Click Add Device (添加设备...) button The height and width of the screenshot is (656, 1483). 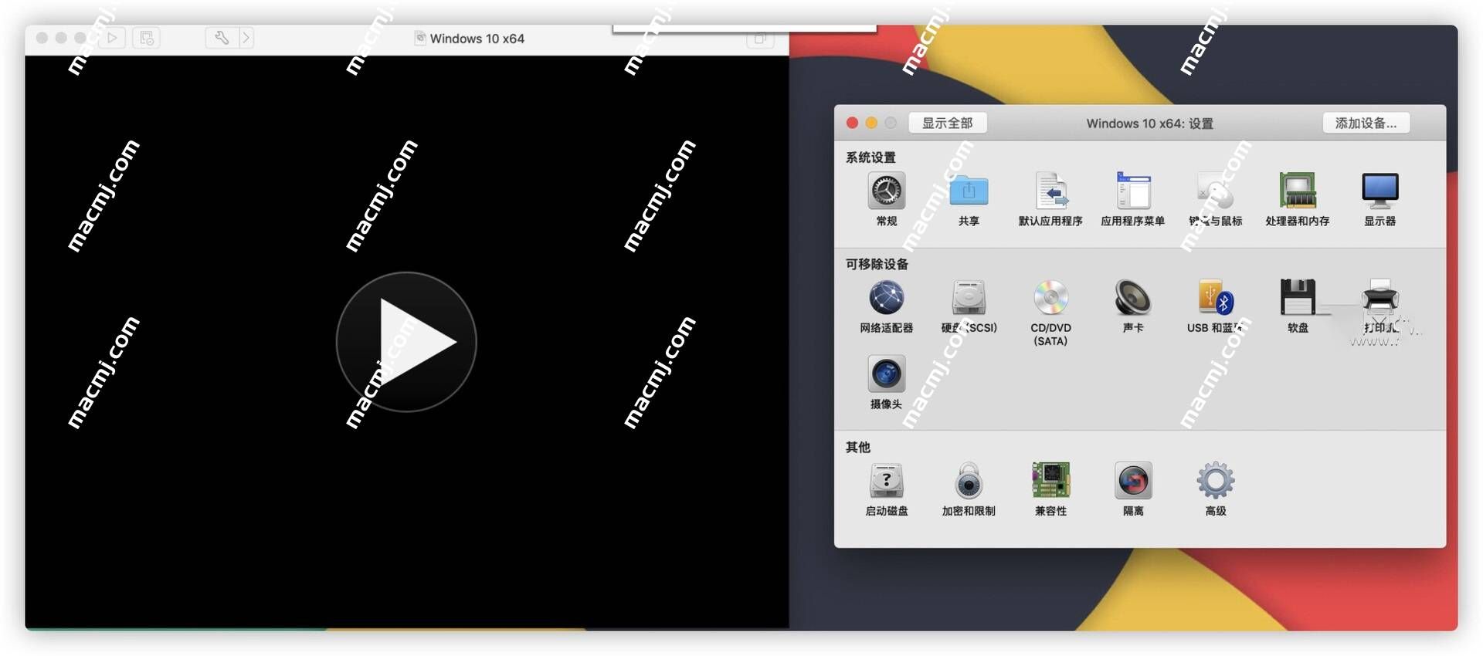point(1366,123)
